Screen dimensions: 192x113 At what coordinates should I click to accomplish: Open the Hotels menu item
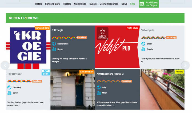click(39, 4)
